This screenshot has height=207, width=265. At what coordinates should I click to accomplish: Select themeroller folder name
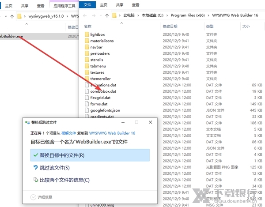pos(100,79)
